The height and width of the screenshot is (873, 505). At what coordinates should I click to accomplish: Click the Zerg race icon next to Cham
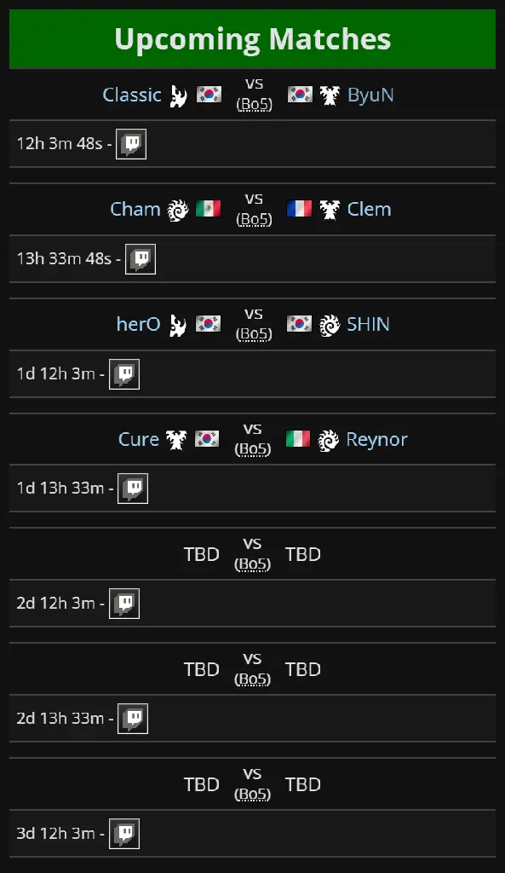pos(178,211)
